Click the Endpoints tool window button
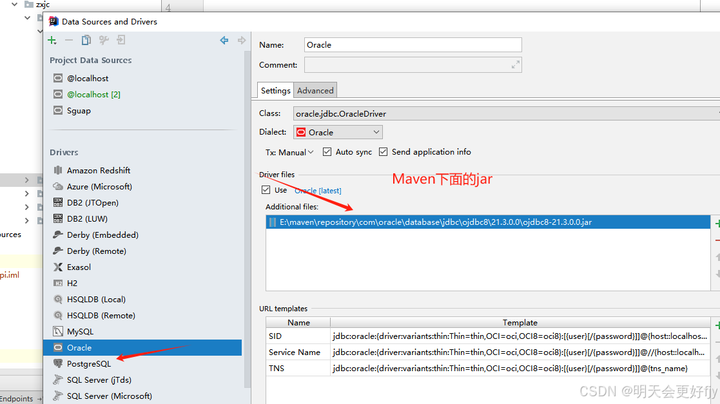The image size is (720, 404). (x=21, y=398)
